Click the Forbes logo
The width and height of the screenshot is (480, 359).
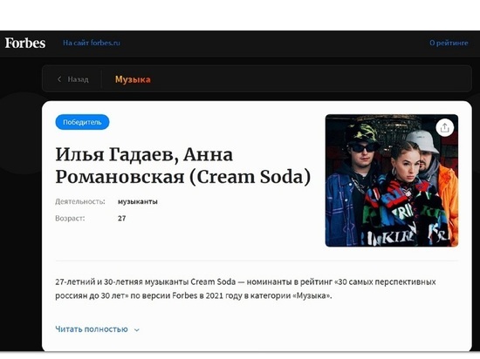(25, 43)
